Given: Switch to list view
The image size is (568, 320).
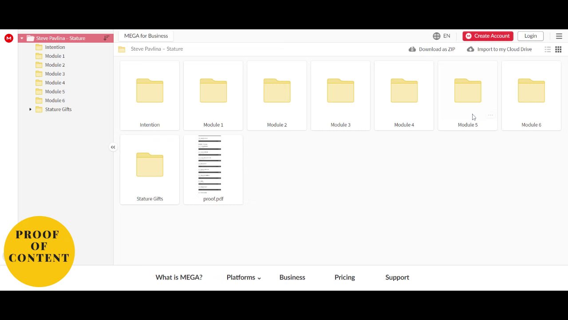Looking at the screenshot, I should tap(548, 49).
